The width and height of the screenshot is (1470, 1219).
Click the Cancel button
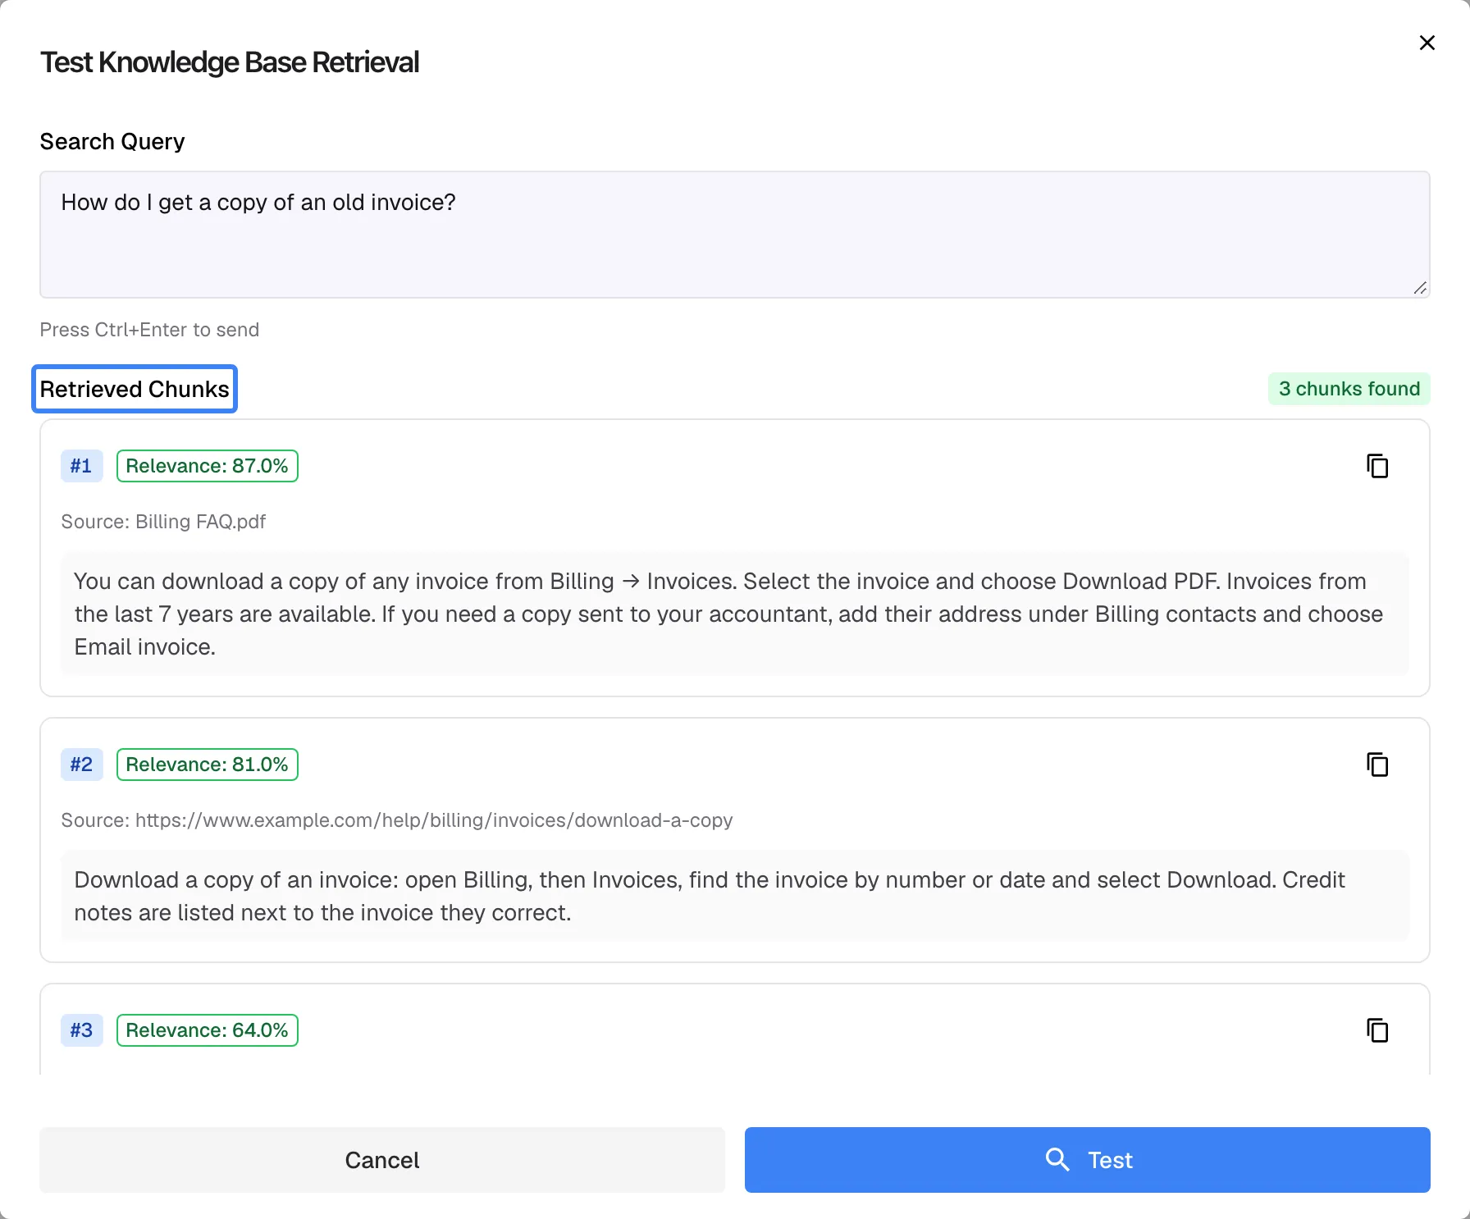pyautogui.click(x=382, y=1160)
